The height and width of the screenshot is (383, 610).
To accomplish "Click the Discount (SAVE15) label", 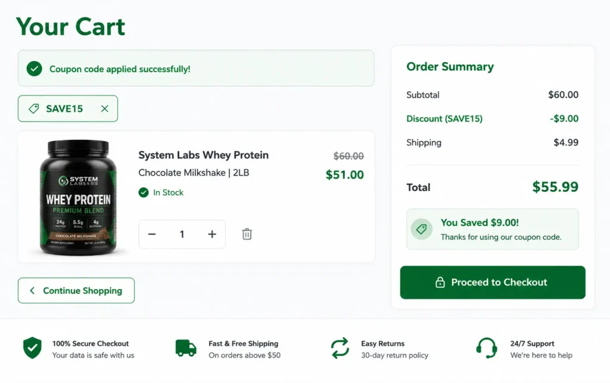I will point(444,119).
